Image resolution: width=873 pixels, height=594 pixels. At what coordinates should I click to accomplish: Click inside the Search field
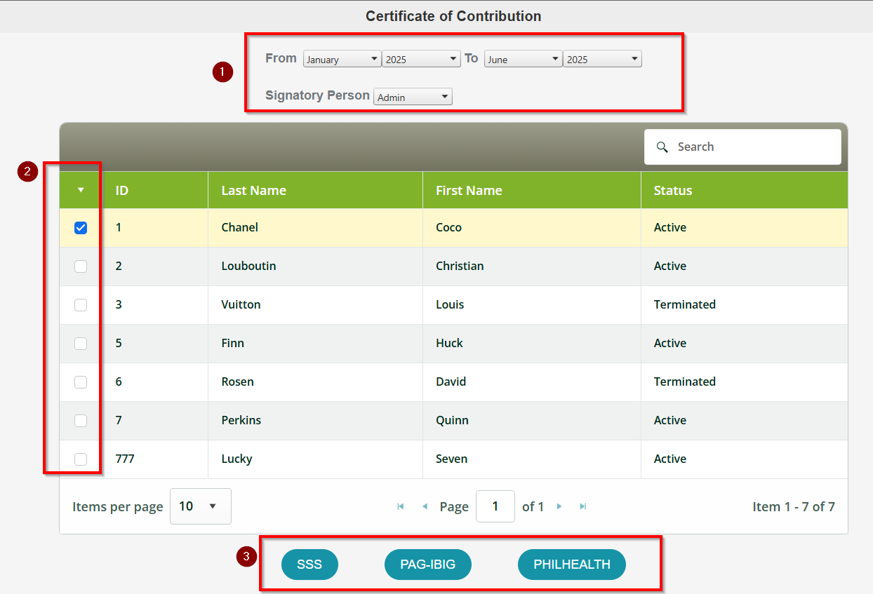(744, 147)
